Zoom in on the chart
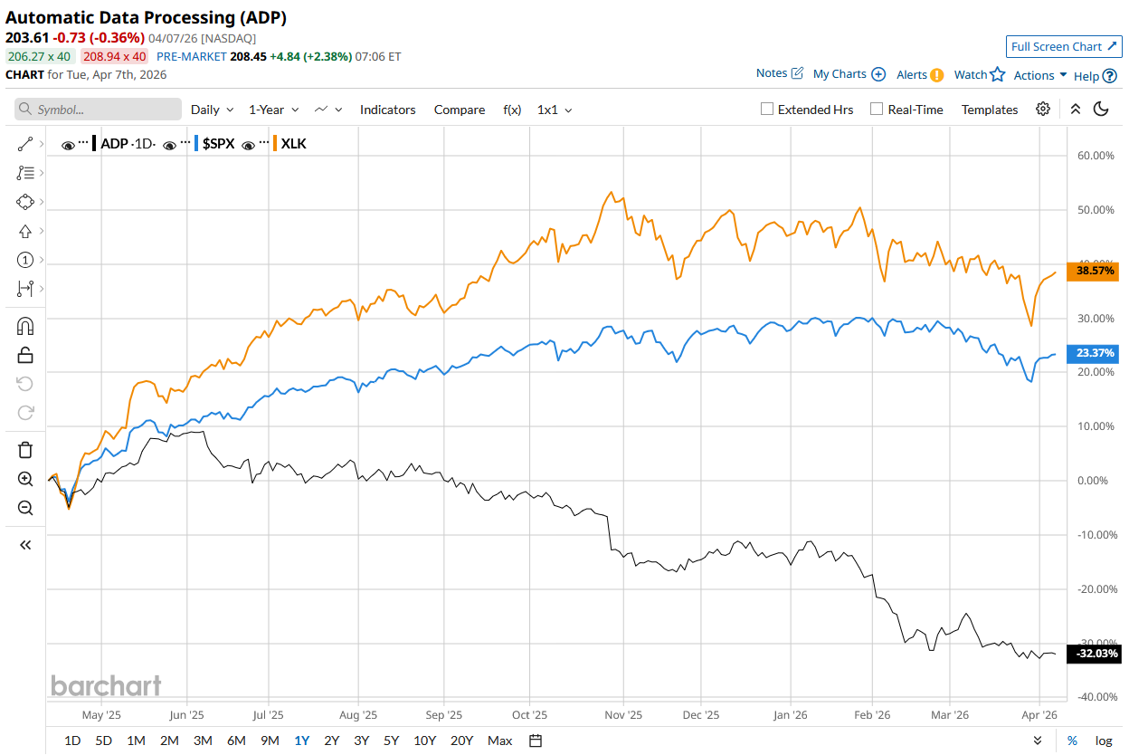This screenshot has width=1129, height=755. tap(25, 479)
